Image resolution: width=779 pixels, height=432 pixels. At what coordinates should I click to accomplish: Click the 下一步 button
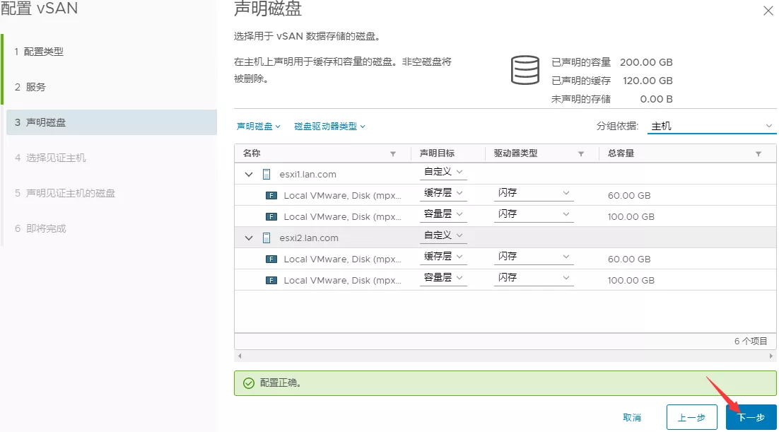751,418
